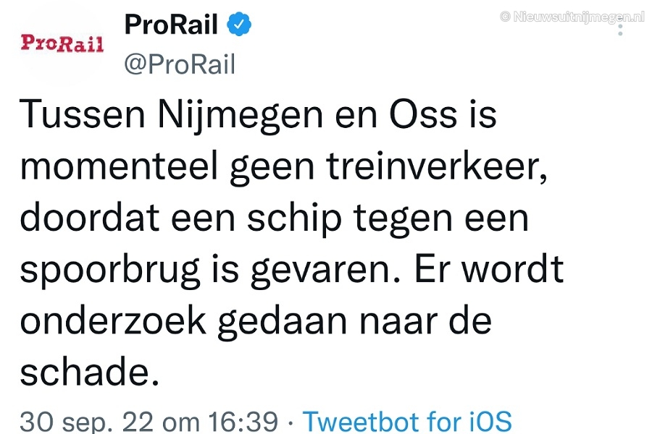Screen dimensions: 652x434
Task: Open the ProRail display name profile
Action: tap(171, 24)
